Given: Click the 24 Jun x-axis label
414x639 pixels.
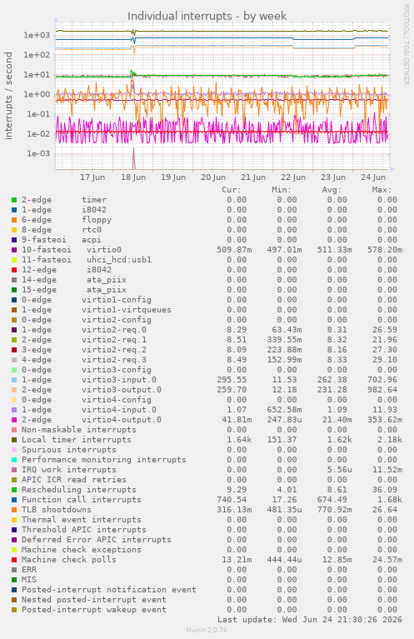Looking at the screenshot, I should pos(373,177).
